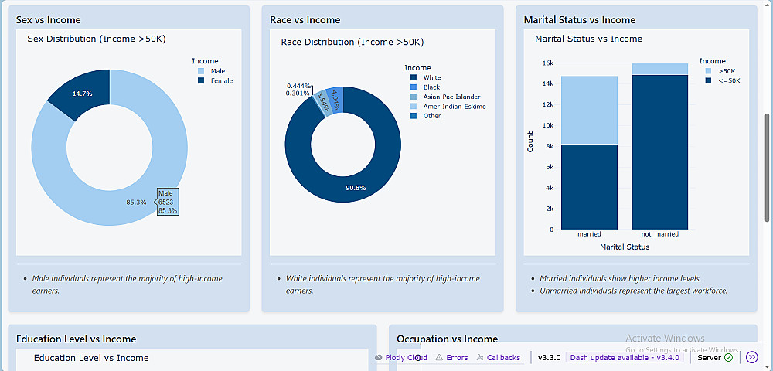This screenshot has height=371, width=773.
Task: Click the 'married' x-axis label
Action: click(x=590, y=234)
